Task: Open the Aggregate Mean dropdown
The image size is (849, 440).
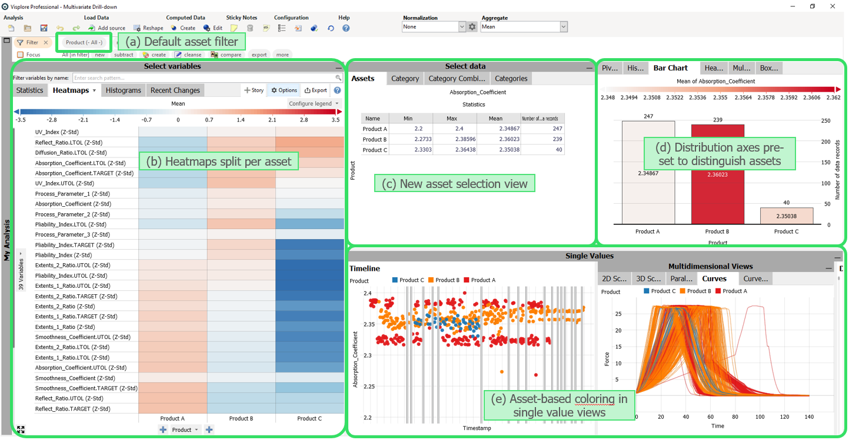Action: tap(564, 27)
